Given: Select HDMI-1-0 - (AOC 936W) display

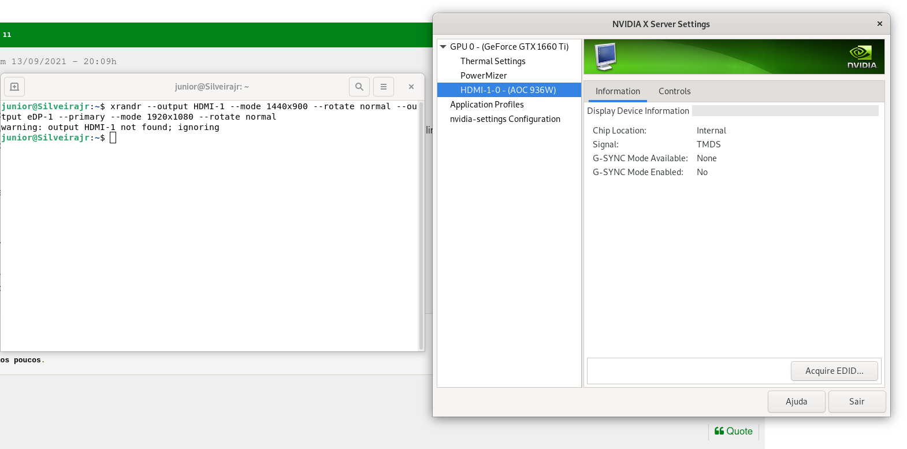Looking at the screenshot, I should click(509, 90).
